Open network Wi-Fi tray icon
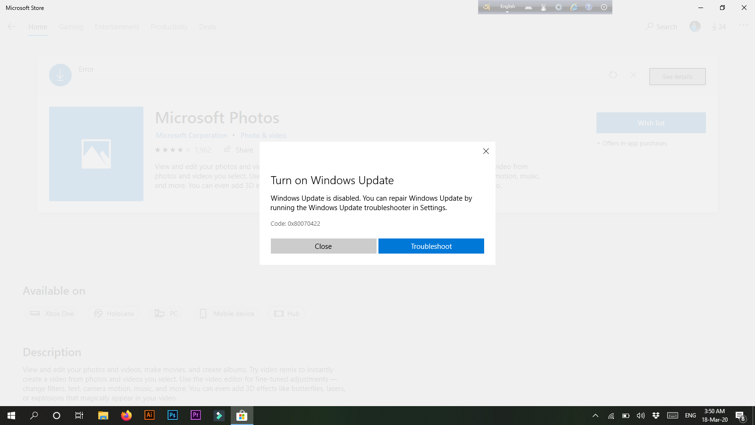The image size is (755, 425). (x=611, y=416)
